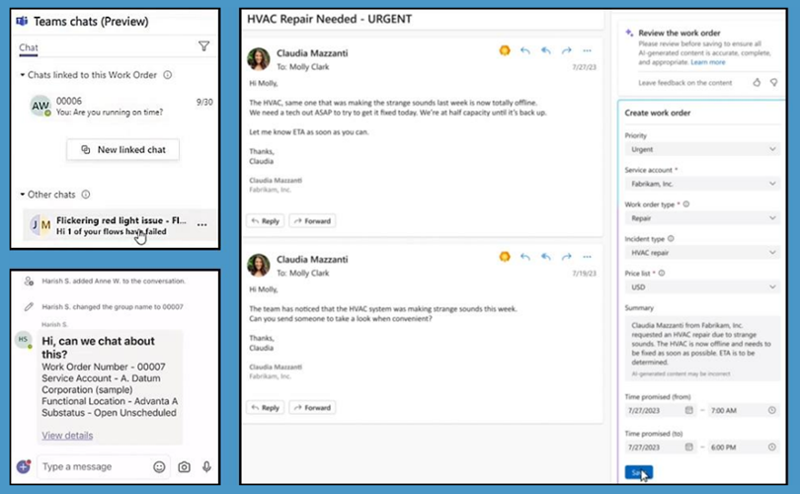Click reply arrow icon on 7/19/23 email header
This screenshot has width=800, height=494.
point(525,257)
